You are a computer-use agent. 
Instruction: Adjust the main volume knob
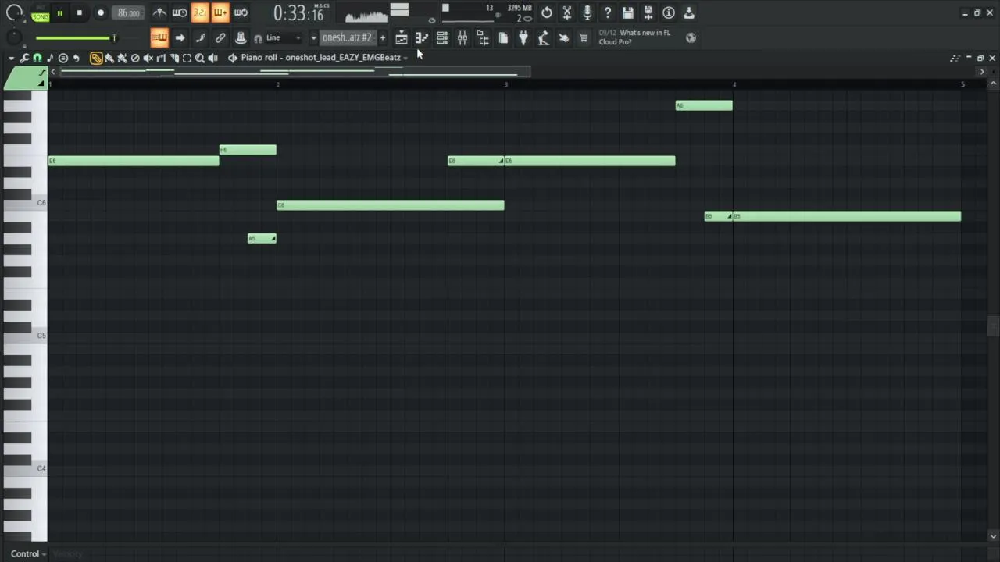click(15, 14)
